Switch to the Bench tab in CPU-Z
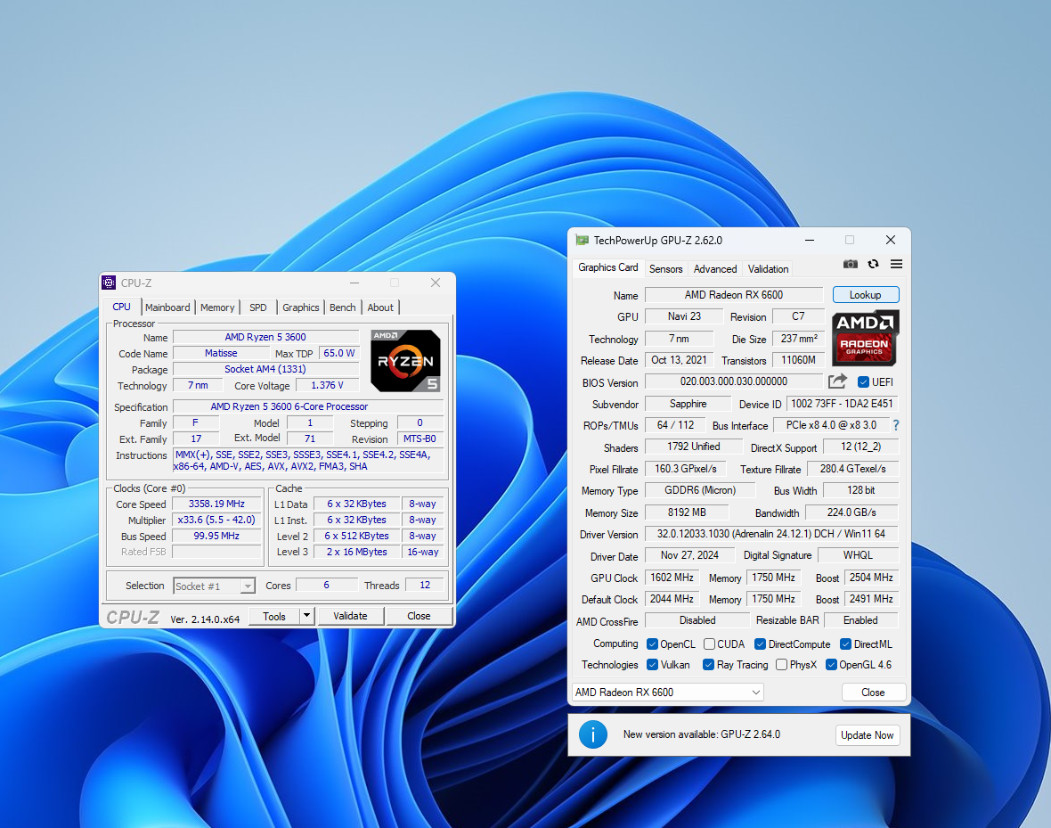 click(343, 307)
